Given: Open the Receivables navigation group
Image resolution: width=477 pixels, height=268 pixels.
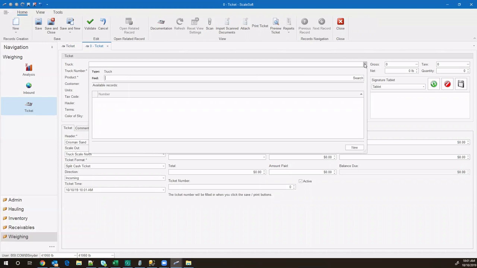Looking at the screenshot, I should click(21, 227).
